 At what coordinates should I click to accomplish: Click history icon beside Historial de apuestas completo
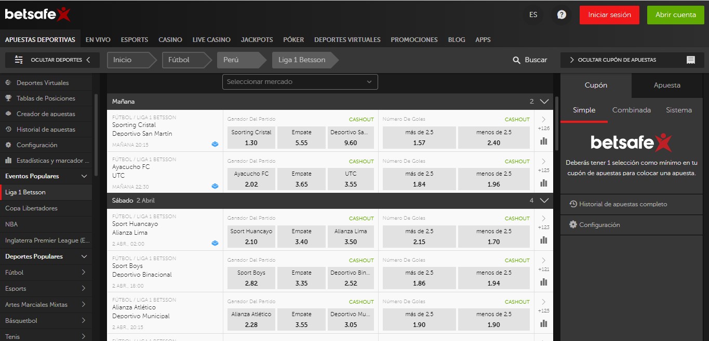pyautogui.click(x=573, y=204)
